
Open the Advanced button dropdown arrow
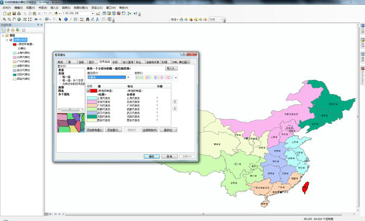(x=176, y=130)
